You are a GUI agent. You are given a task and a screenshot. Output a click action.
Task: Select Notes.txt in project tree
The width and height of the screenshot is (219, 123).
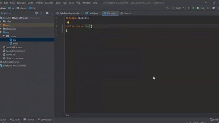click(x=11, y=55)
